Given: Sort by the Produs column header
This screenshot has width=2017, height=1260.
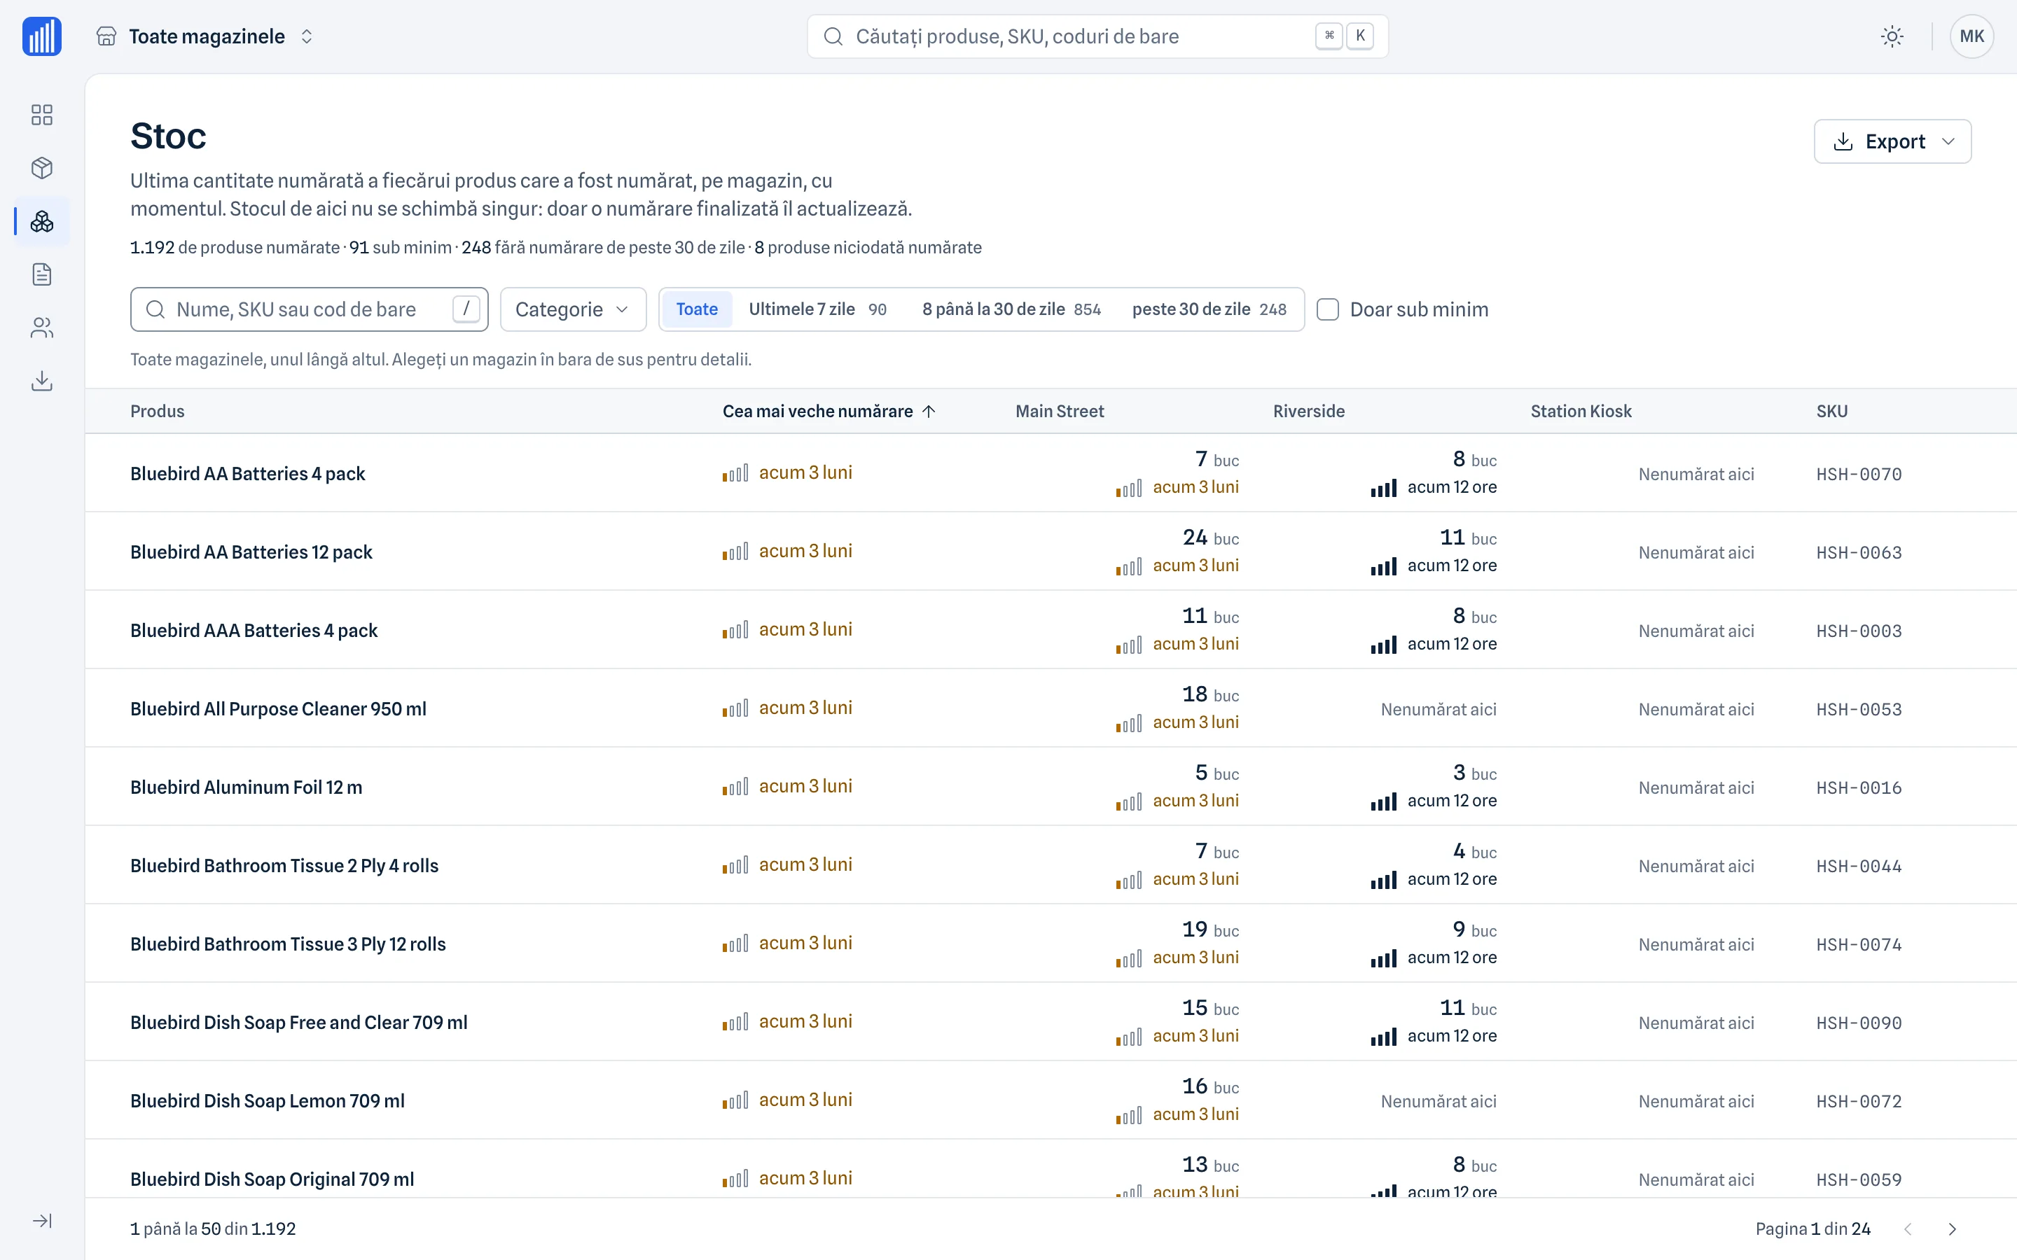Looking at the screenshot, I should 158,411.
